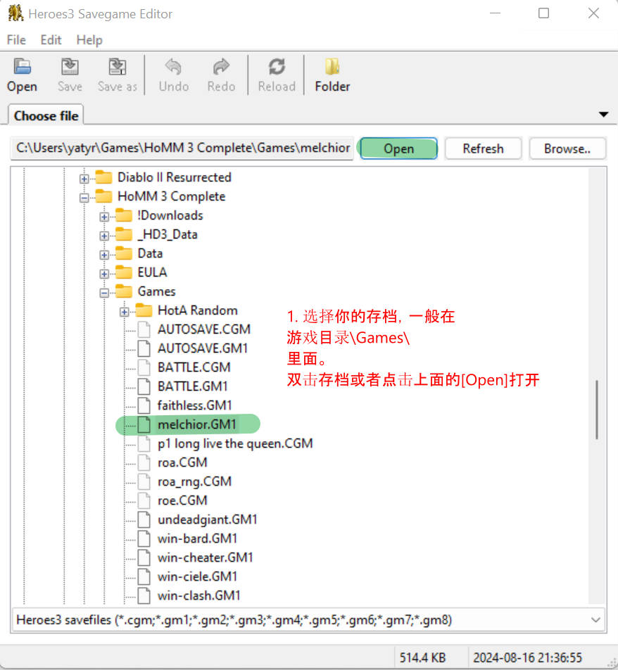Image resolution: width=618 pixels, height=670 pixels.
Task: Select win-ciele.GM1 in the file tree
Action: click(x=197, y=576)
